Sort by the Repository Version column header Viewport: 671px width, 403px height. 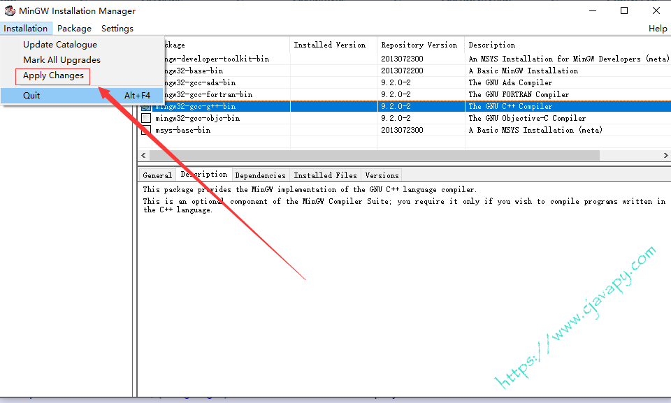click(421, 45)
